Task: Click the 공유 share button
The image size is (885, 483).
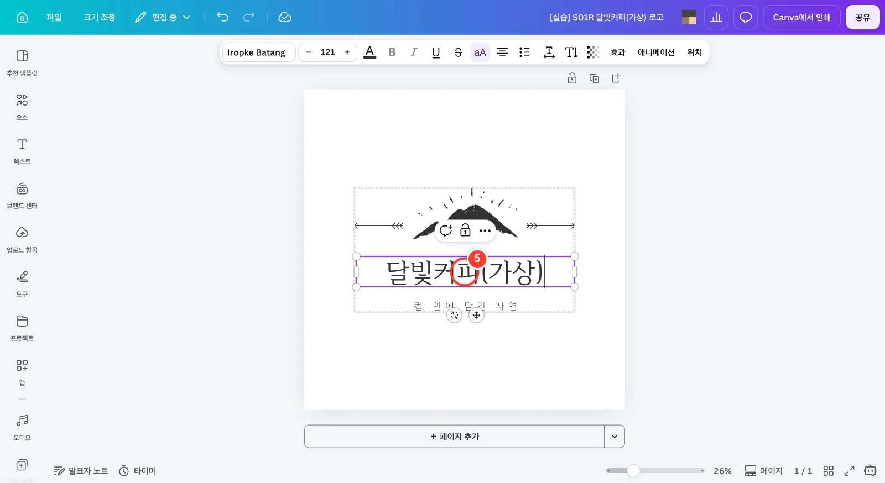Action: 863,17
